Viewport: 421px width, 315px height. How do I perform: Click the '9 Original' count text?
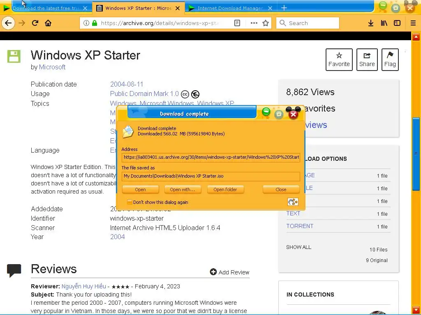(x=377, y=260)
